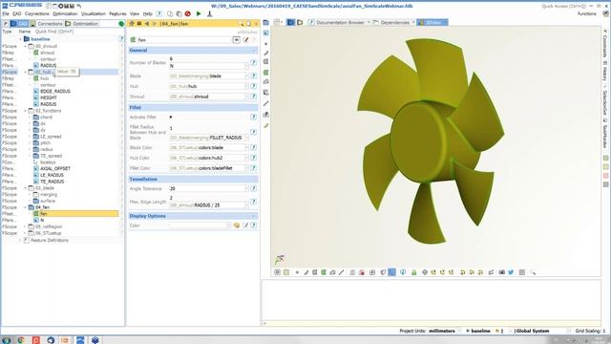The height and width of the screenshot is (344, 611).
Task: Click the Chrome icon in Windows taskbar
Action: (x=21, y=340)
